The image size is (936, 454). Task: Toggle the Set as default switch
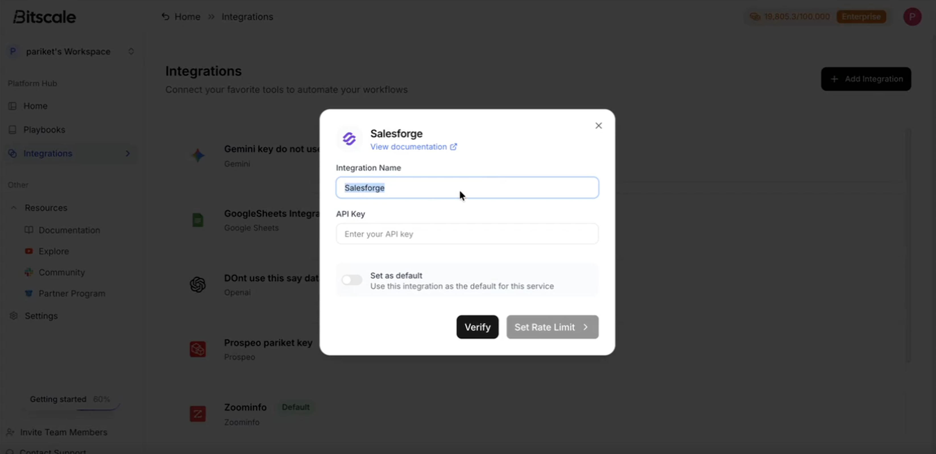coord(351,280)
